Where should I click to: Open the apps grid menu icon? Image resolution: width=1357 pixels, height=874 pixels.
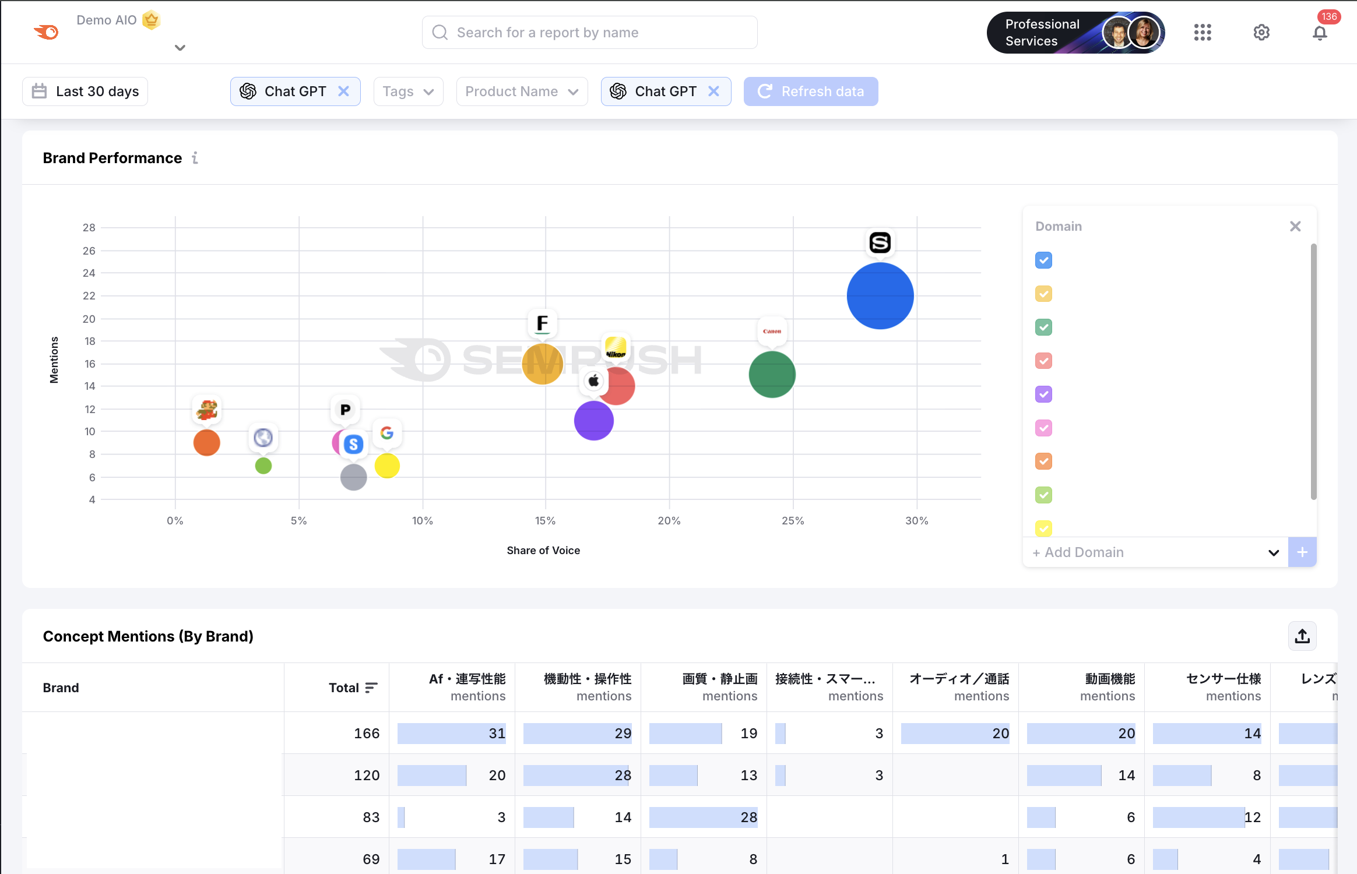pos(1202,33)
